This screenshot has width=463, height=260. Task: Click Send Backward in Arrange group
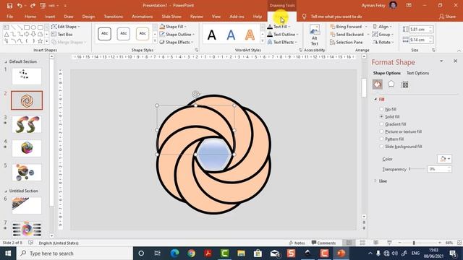pyautogui.click(x=347, y=35)
